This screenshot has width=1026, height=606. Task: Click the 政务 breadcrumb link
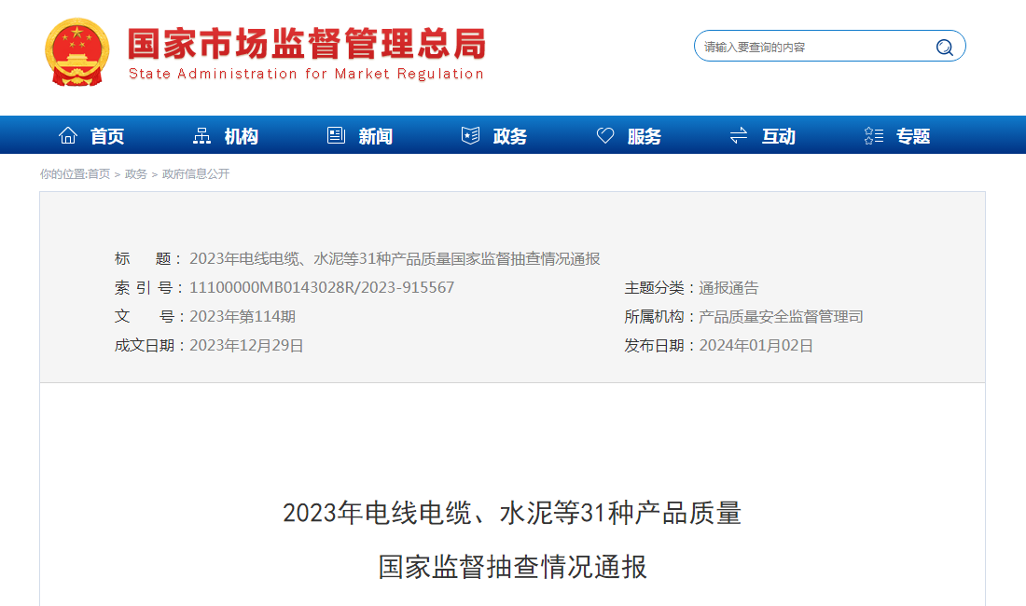point(136,174)
